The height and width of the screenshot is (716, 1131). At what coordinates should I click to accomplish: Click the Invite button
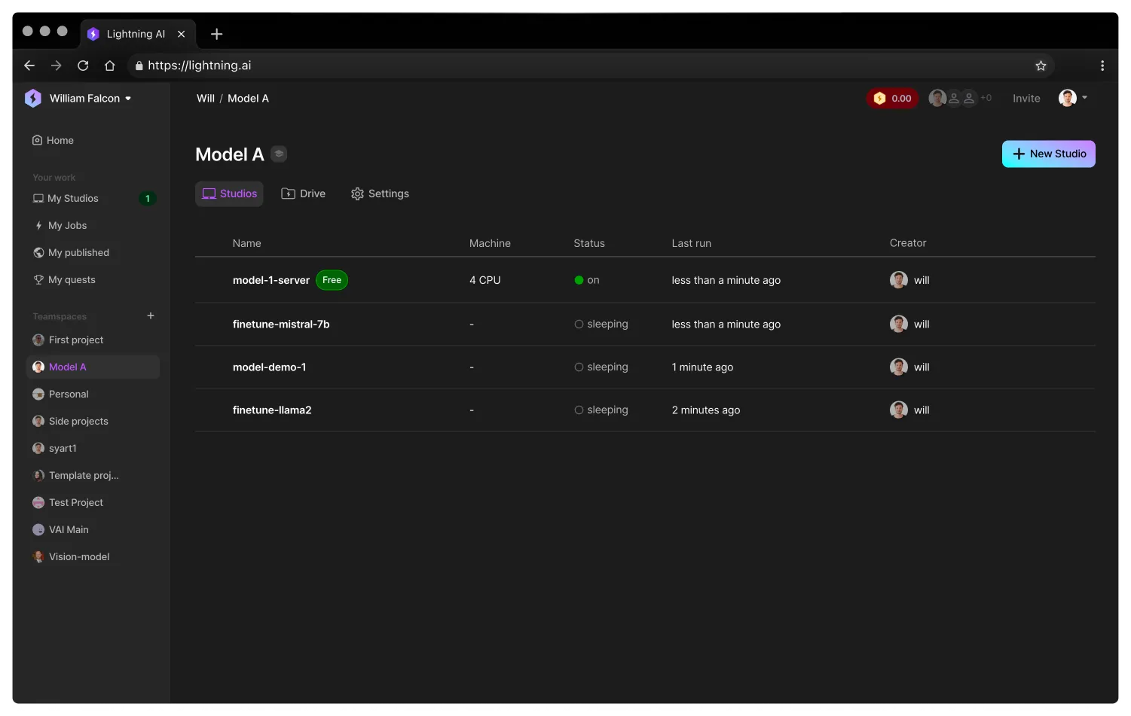click(1026, 99)
